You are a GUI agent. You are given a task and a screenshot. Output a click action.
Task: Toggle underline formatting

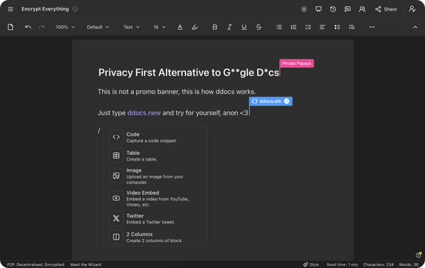(244, 27)
